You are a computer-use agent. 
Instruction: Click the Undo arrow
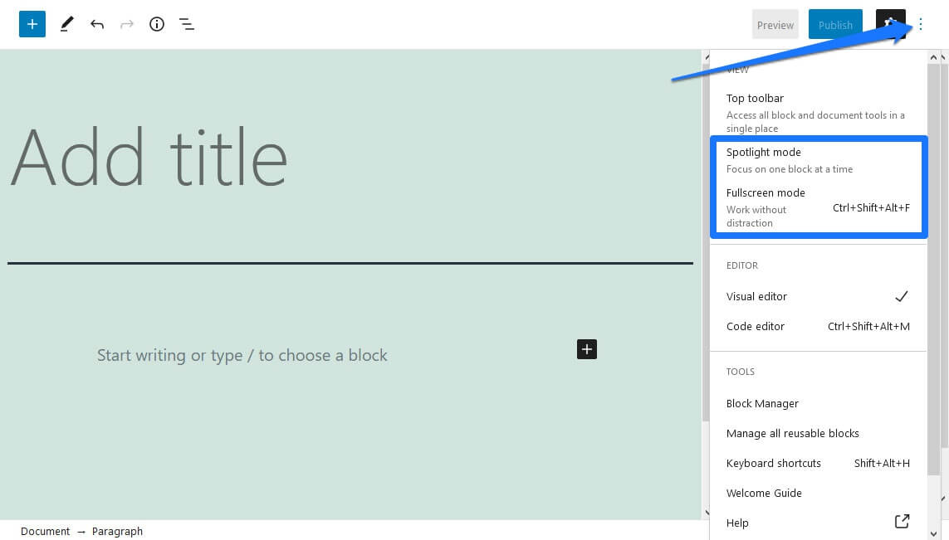pos(97,24)
